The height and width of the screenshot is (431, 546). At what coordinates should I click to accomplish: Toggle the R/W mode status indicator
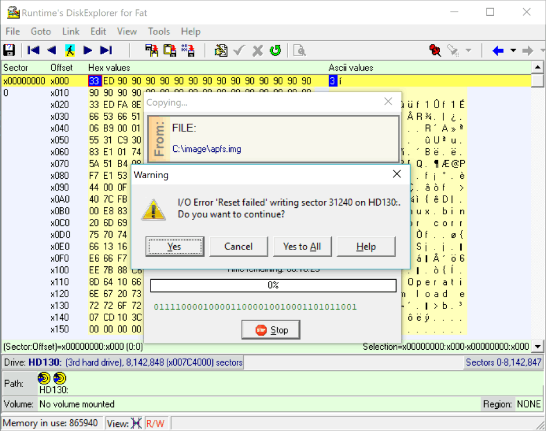coord(155,423)
